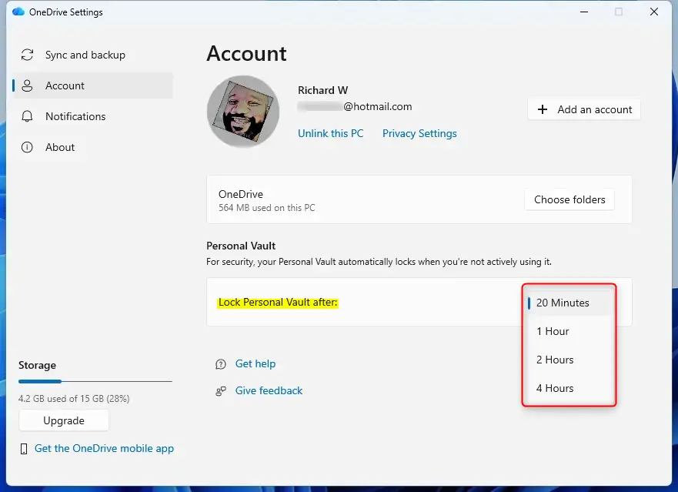Select the Account sidebar item
The width and height of the screenshot is (678, 492).
tap(92, 85)
